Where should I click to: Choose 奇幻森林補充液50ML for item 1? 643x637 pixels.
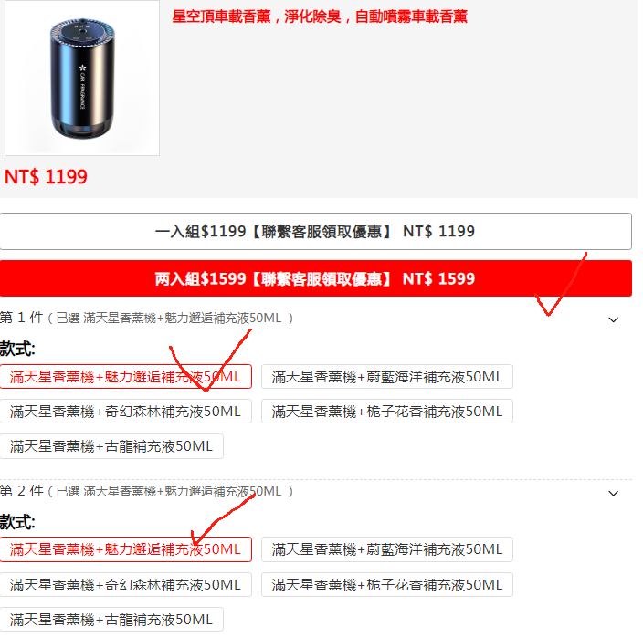(x=125, y=412)
